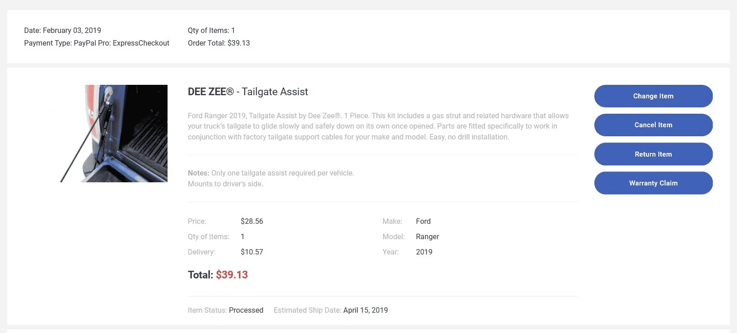Click the Change Item button
Screen dimensions: 737x333
tap(653, 96)
